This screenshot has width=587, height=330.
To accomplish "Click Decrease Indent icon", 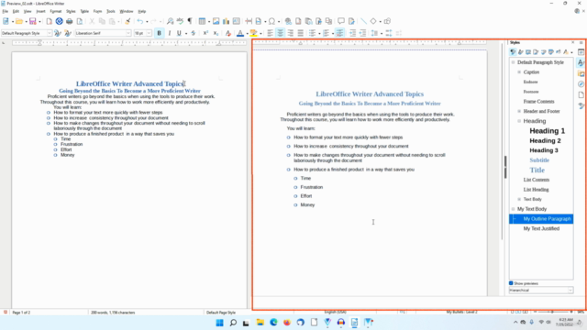I will 362,33.
